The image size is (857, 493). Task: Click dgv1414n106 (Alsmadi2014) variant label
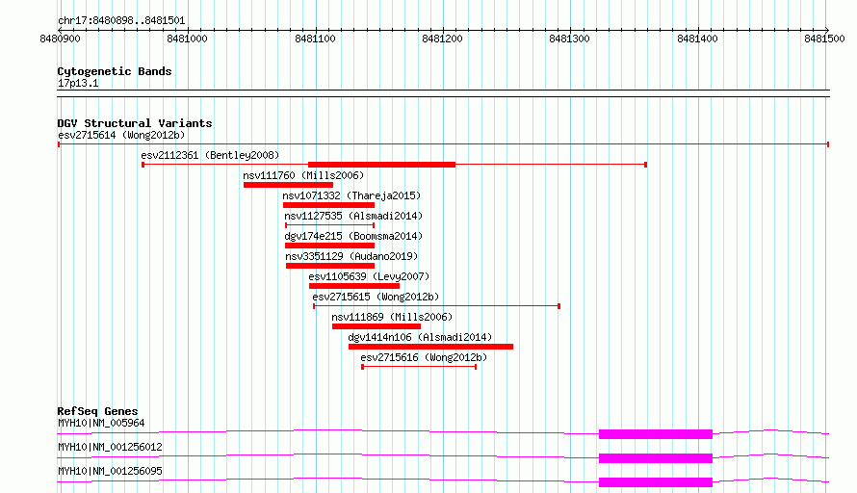(x=420, y=337)
